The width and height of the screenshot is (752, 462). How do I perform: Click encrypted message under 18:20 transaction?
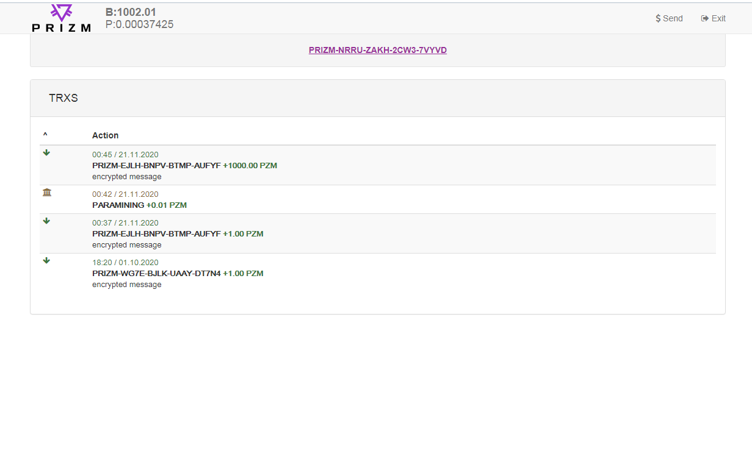tap(127, 285)
